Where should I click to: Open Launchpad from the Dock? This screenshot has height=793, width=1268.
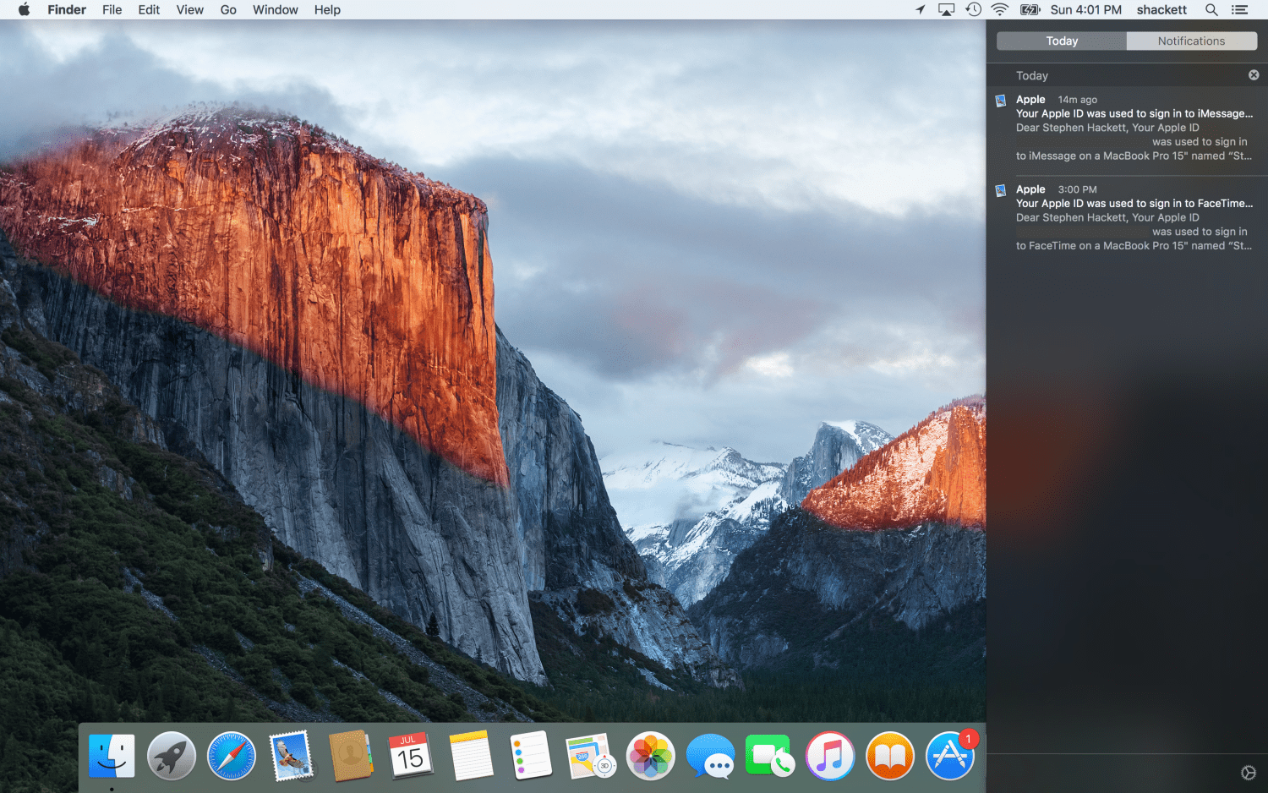pos(172,755)
